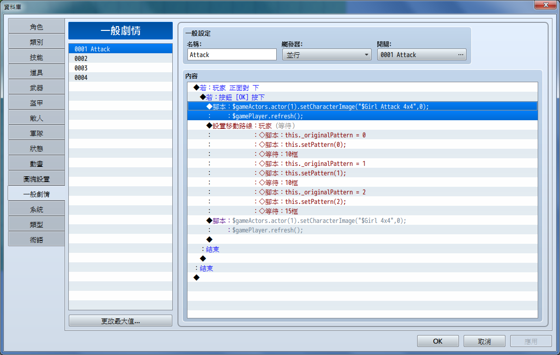Select the 設置移動路線：玩家 (等待) command
The height and width of the screenshot is (355, 560).
click(x=363, y=125)
